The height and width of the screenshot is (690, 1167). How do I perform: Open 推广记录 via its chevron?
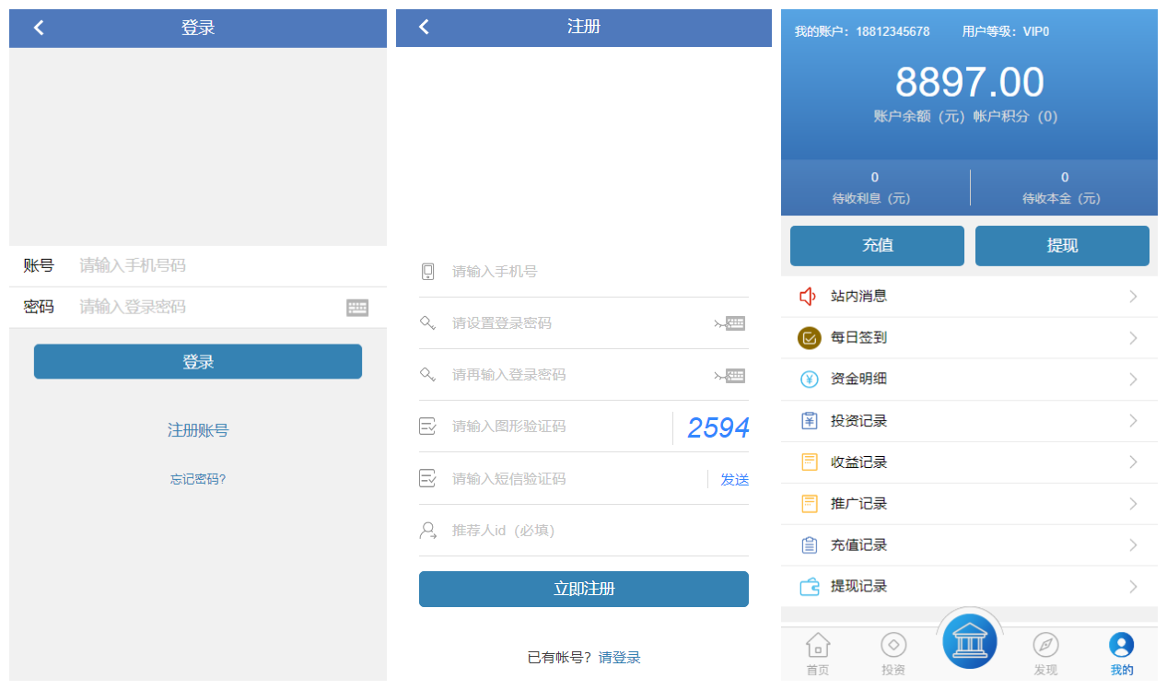click(1134, 503)
